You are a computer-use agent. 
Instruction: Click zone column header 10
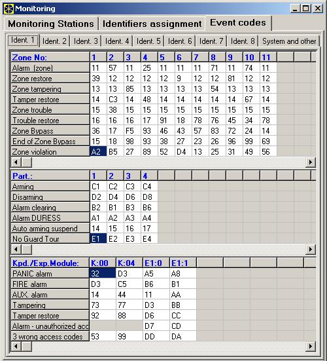[x=251, y=57]
